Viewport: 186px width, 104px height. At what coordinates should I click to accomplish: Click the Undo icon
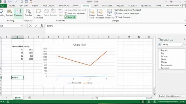[9, 1]
